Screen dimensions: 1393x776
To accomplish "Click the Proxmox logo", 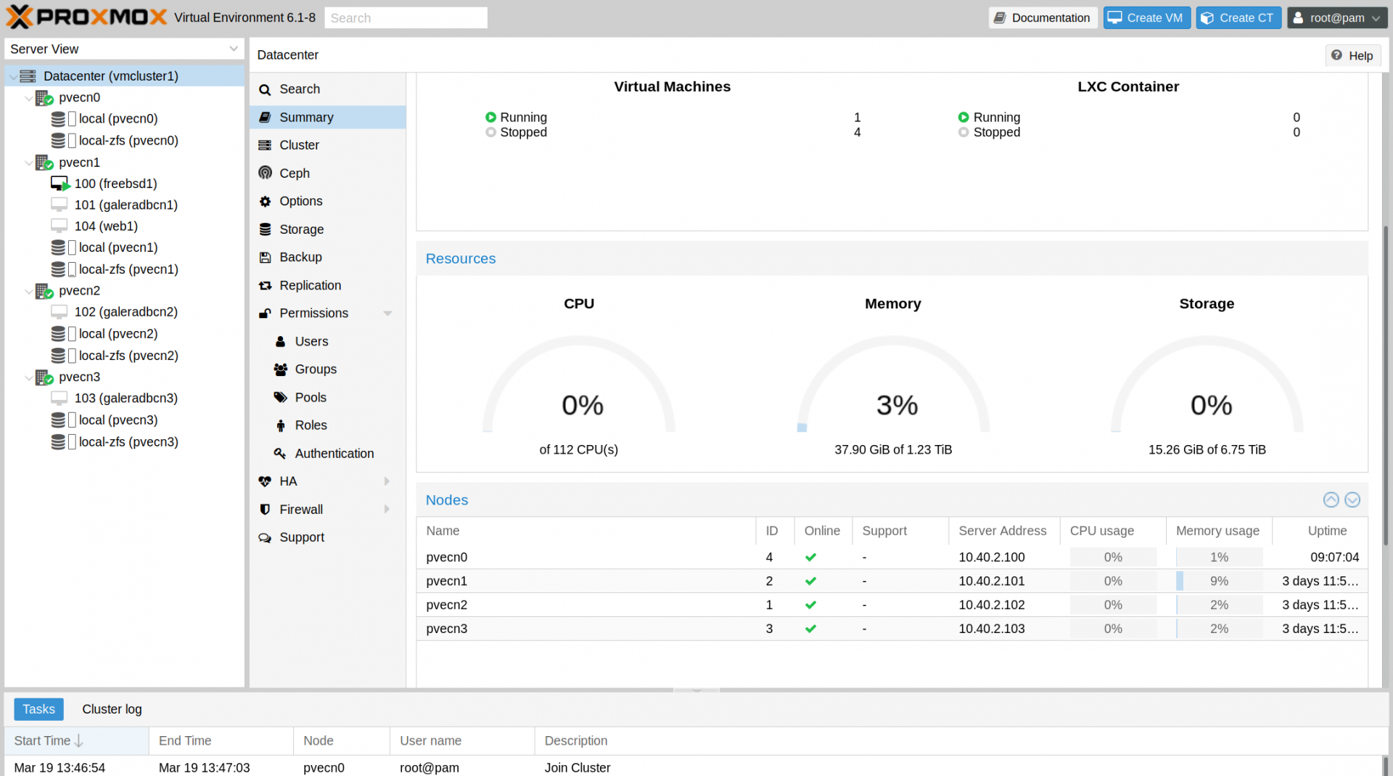I will pyautogui.click(x=87, y=17).
